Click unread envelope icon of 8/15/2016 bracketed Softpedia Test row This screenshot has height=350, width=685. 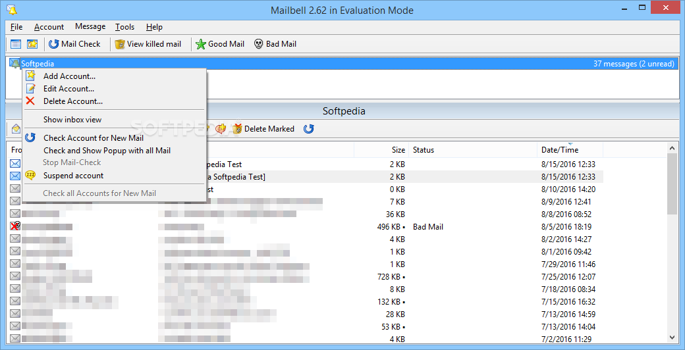click(15, 176)
